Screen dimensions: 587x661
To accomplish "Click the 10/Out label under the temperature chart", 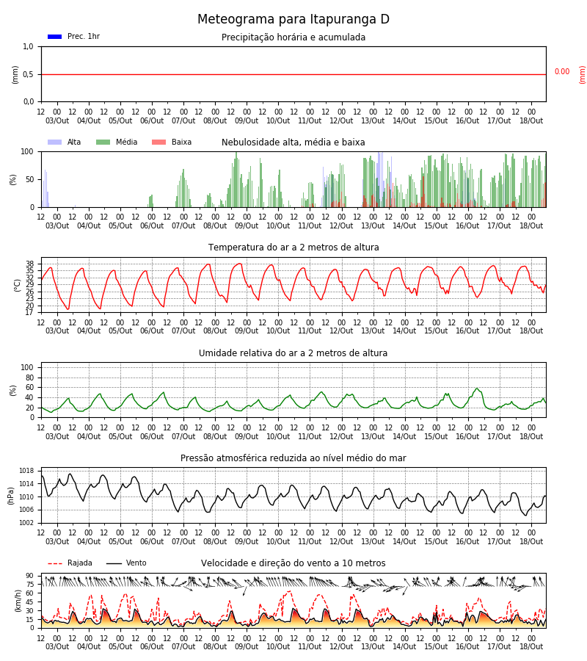I will pyautogui.click(x=278, y=331).
